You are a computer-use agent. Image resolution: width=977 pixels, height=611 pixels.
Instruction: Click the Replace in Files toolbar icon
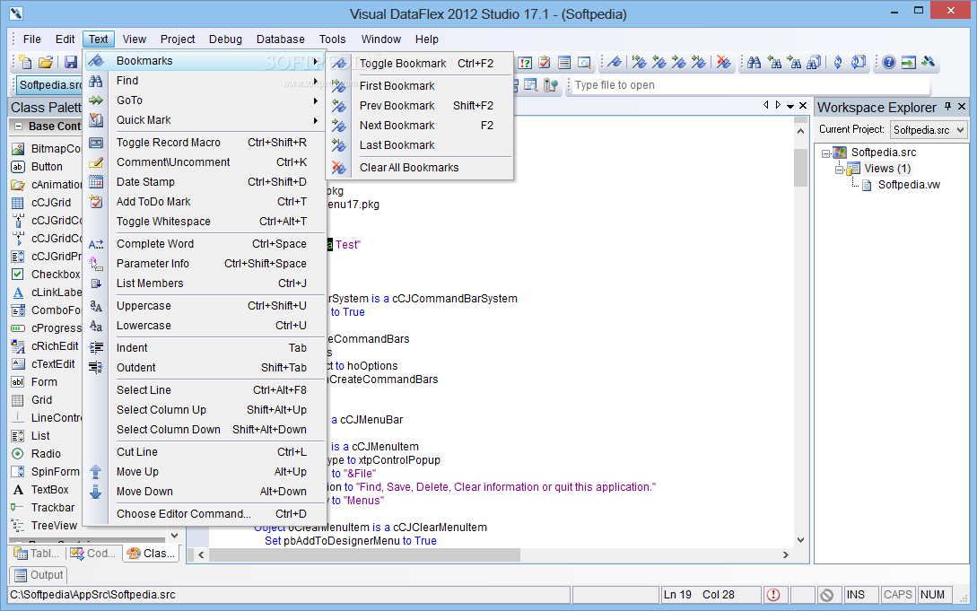[859, 62]
